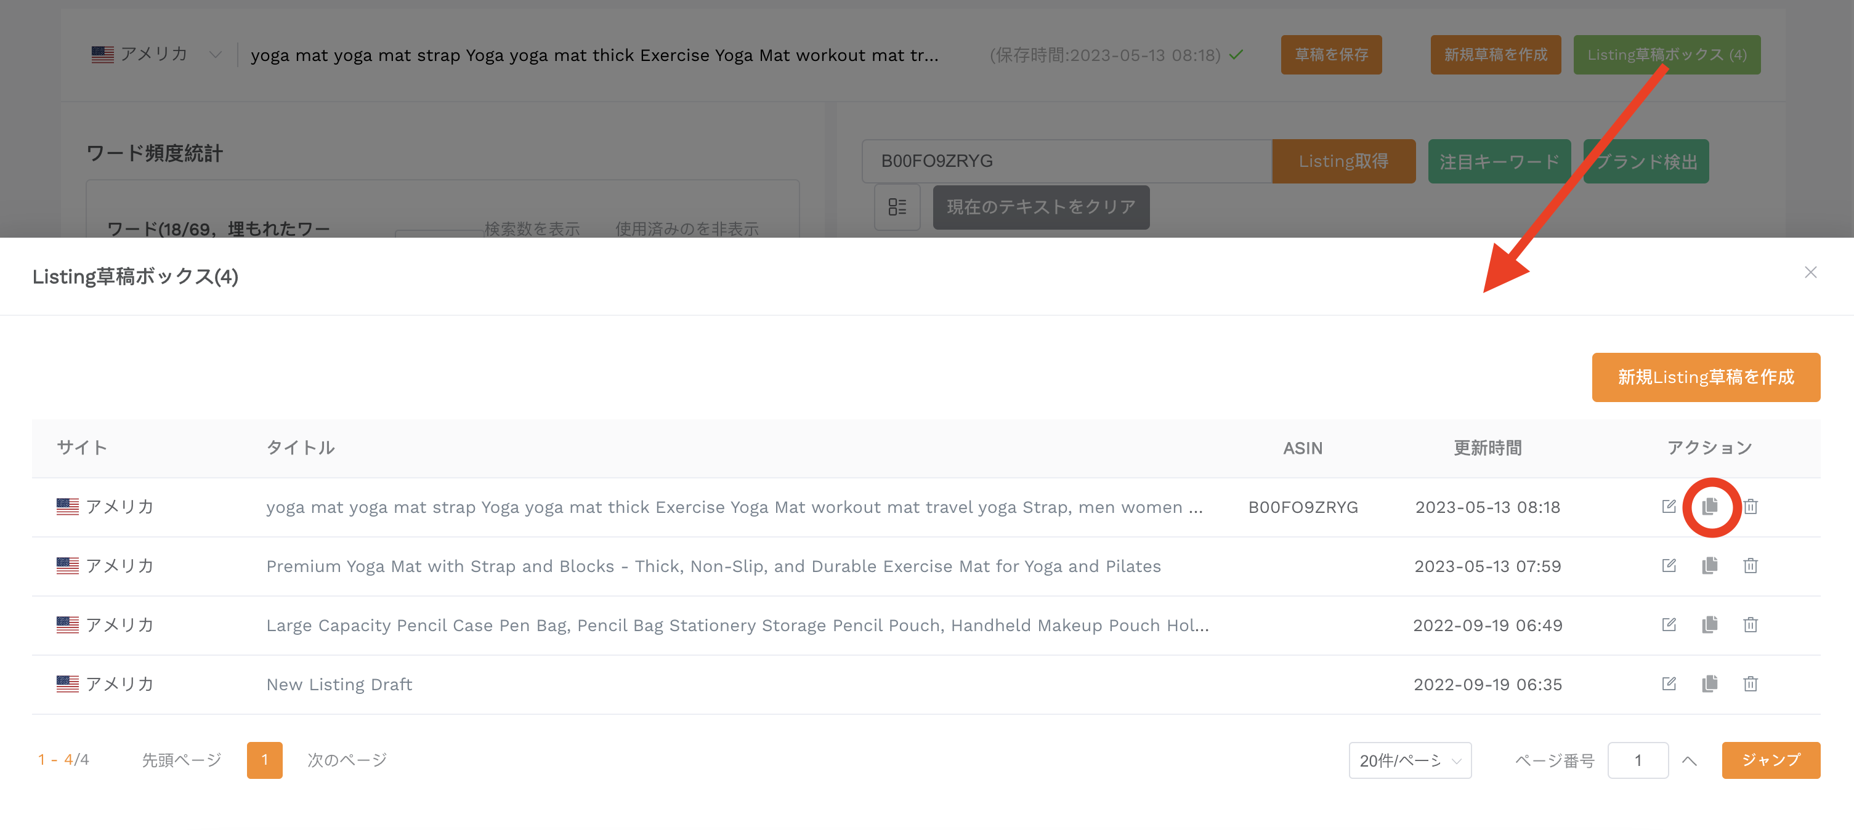Click the ASIN input field with B00FO9ZRYG
The image size is (1854, 830).
1067,161
